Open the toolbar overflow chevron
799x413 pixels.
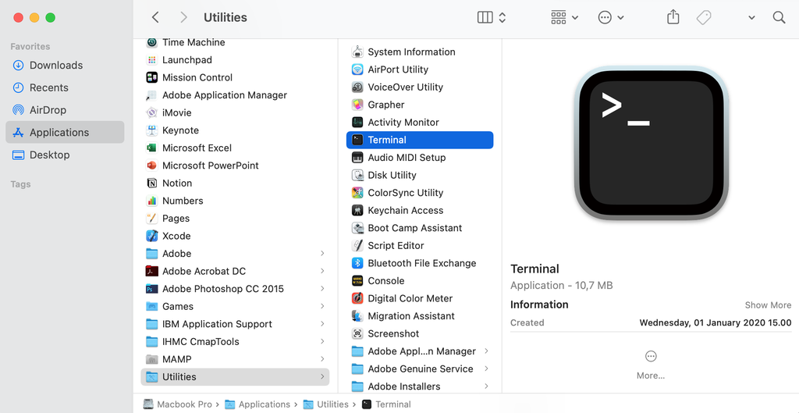(751, 17)
